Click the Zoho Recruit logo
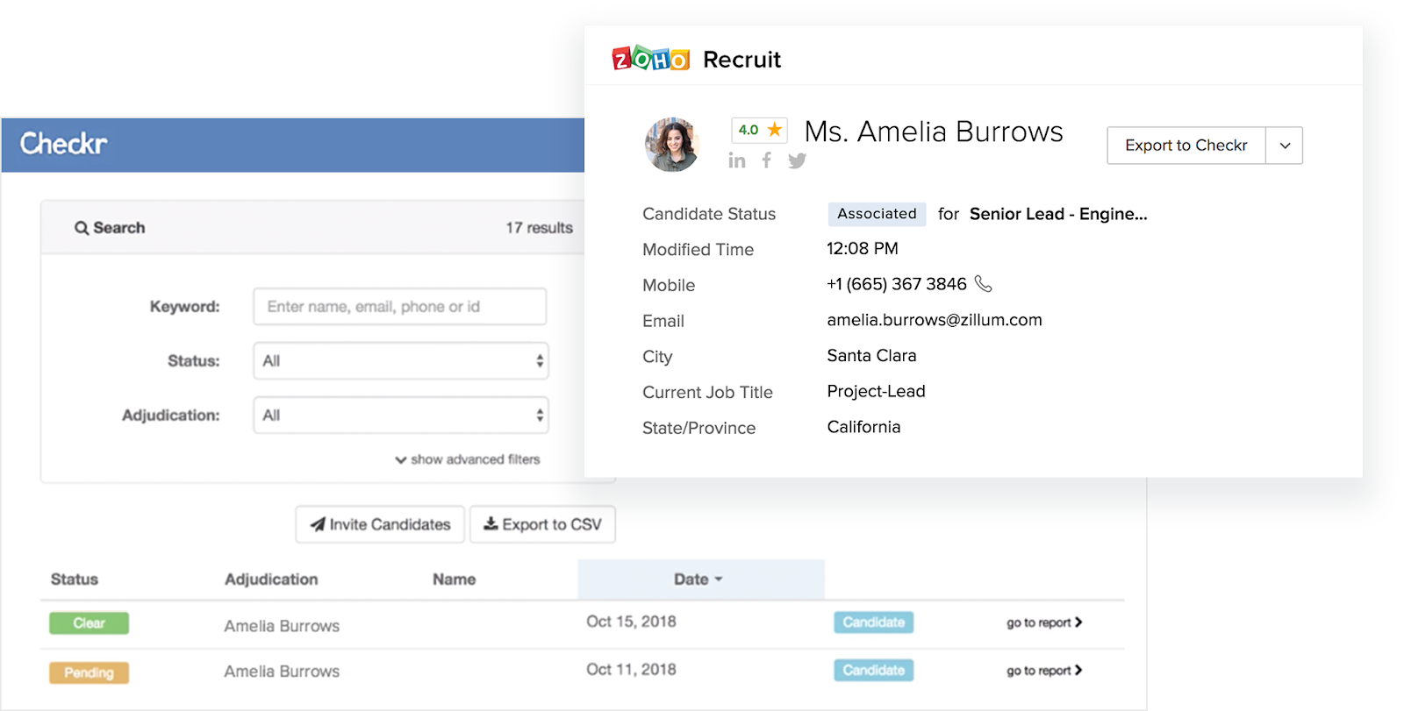The height and width of the screenshot is (711, 1404). (696, 59)
